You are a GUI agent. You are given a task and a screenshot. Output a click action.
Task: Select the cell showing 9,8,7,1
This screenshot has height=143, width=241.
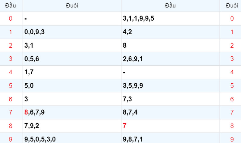tap(133, 139)
